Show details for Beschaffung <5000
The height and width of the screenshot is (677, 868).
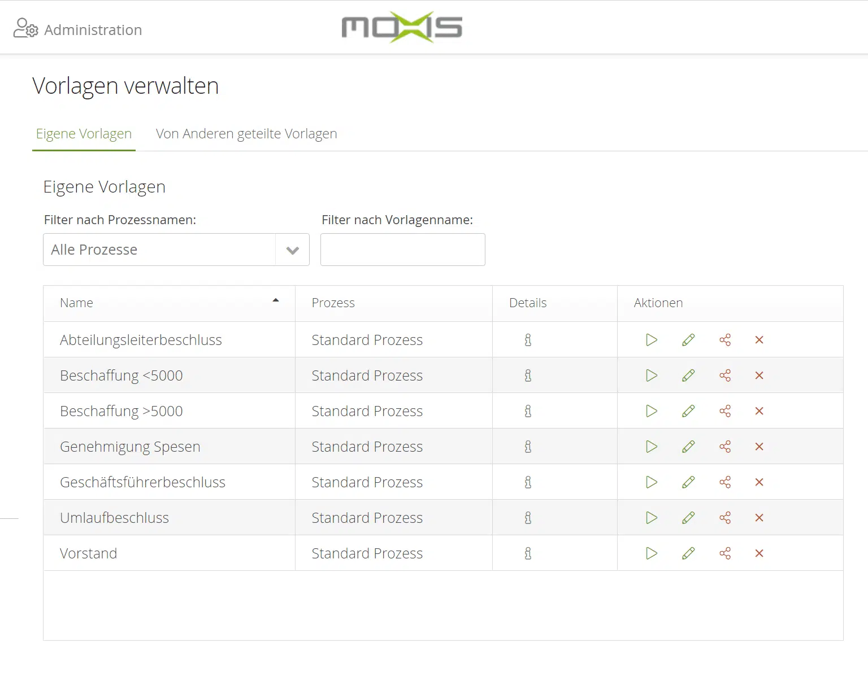pyautogui.click(x=528, y=375)
